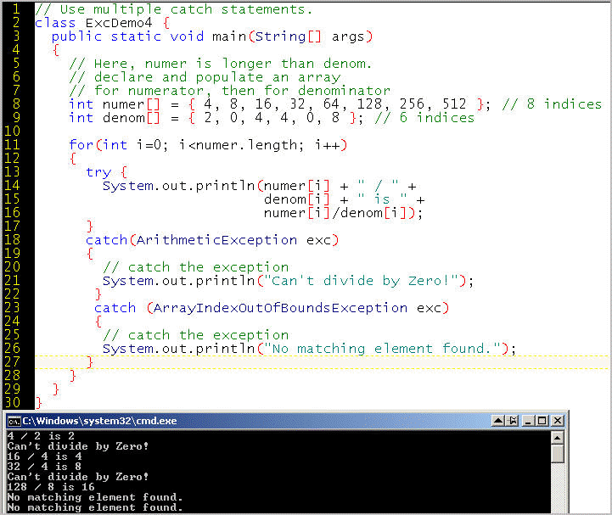
Task: Click the 'int denom[]' array declaration
Action: pyautogui.click(x=216, y=117)
